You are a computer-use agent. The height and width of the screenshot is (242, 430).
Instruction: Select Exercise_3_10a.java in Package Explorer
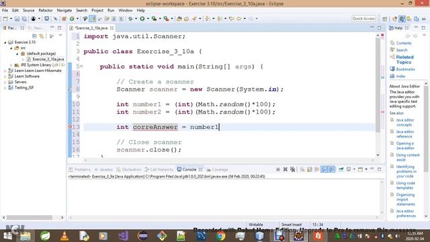[48, 59]
